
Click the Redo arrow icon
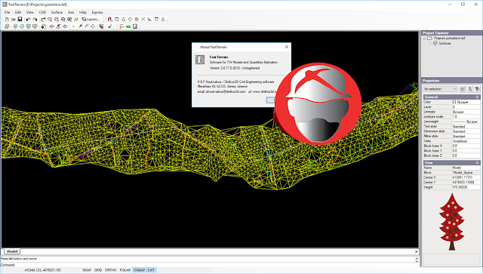(x=35, y=19)
